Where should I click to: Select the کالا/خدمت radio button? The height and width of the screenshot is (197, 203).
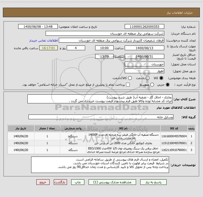coord(130,78)
